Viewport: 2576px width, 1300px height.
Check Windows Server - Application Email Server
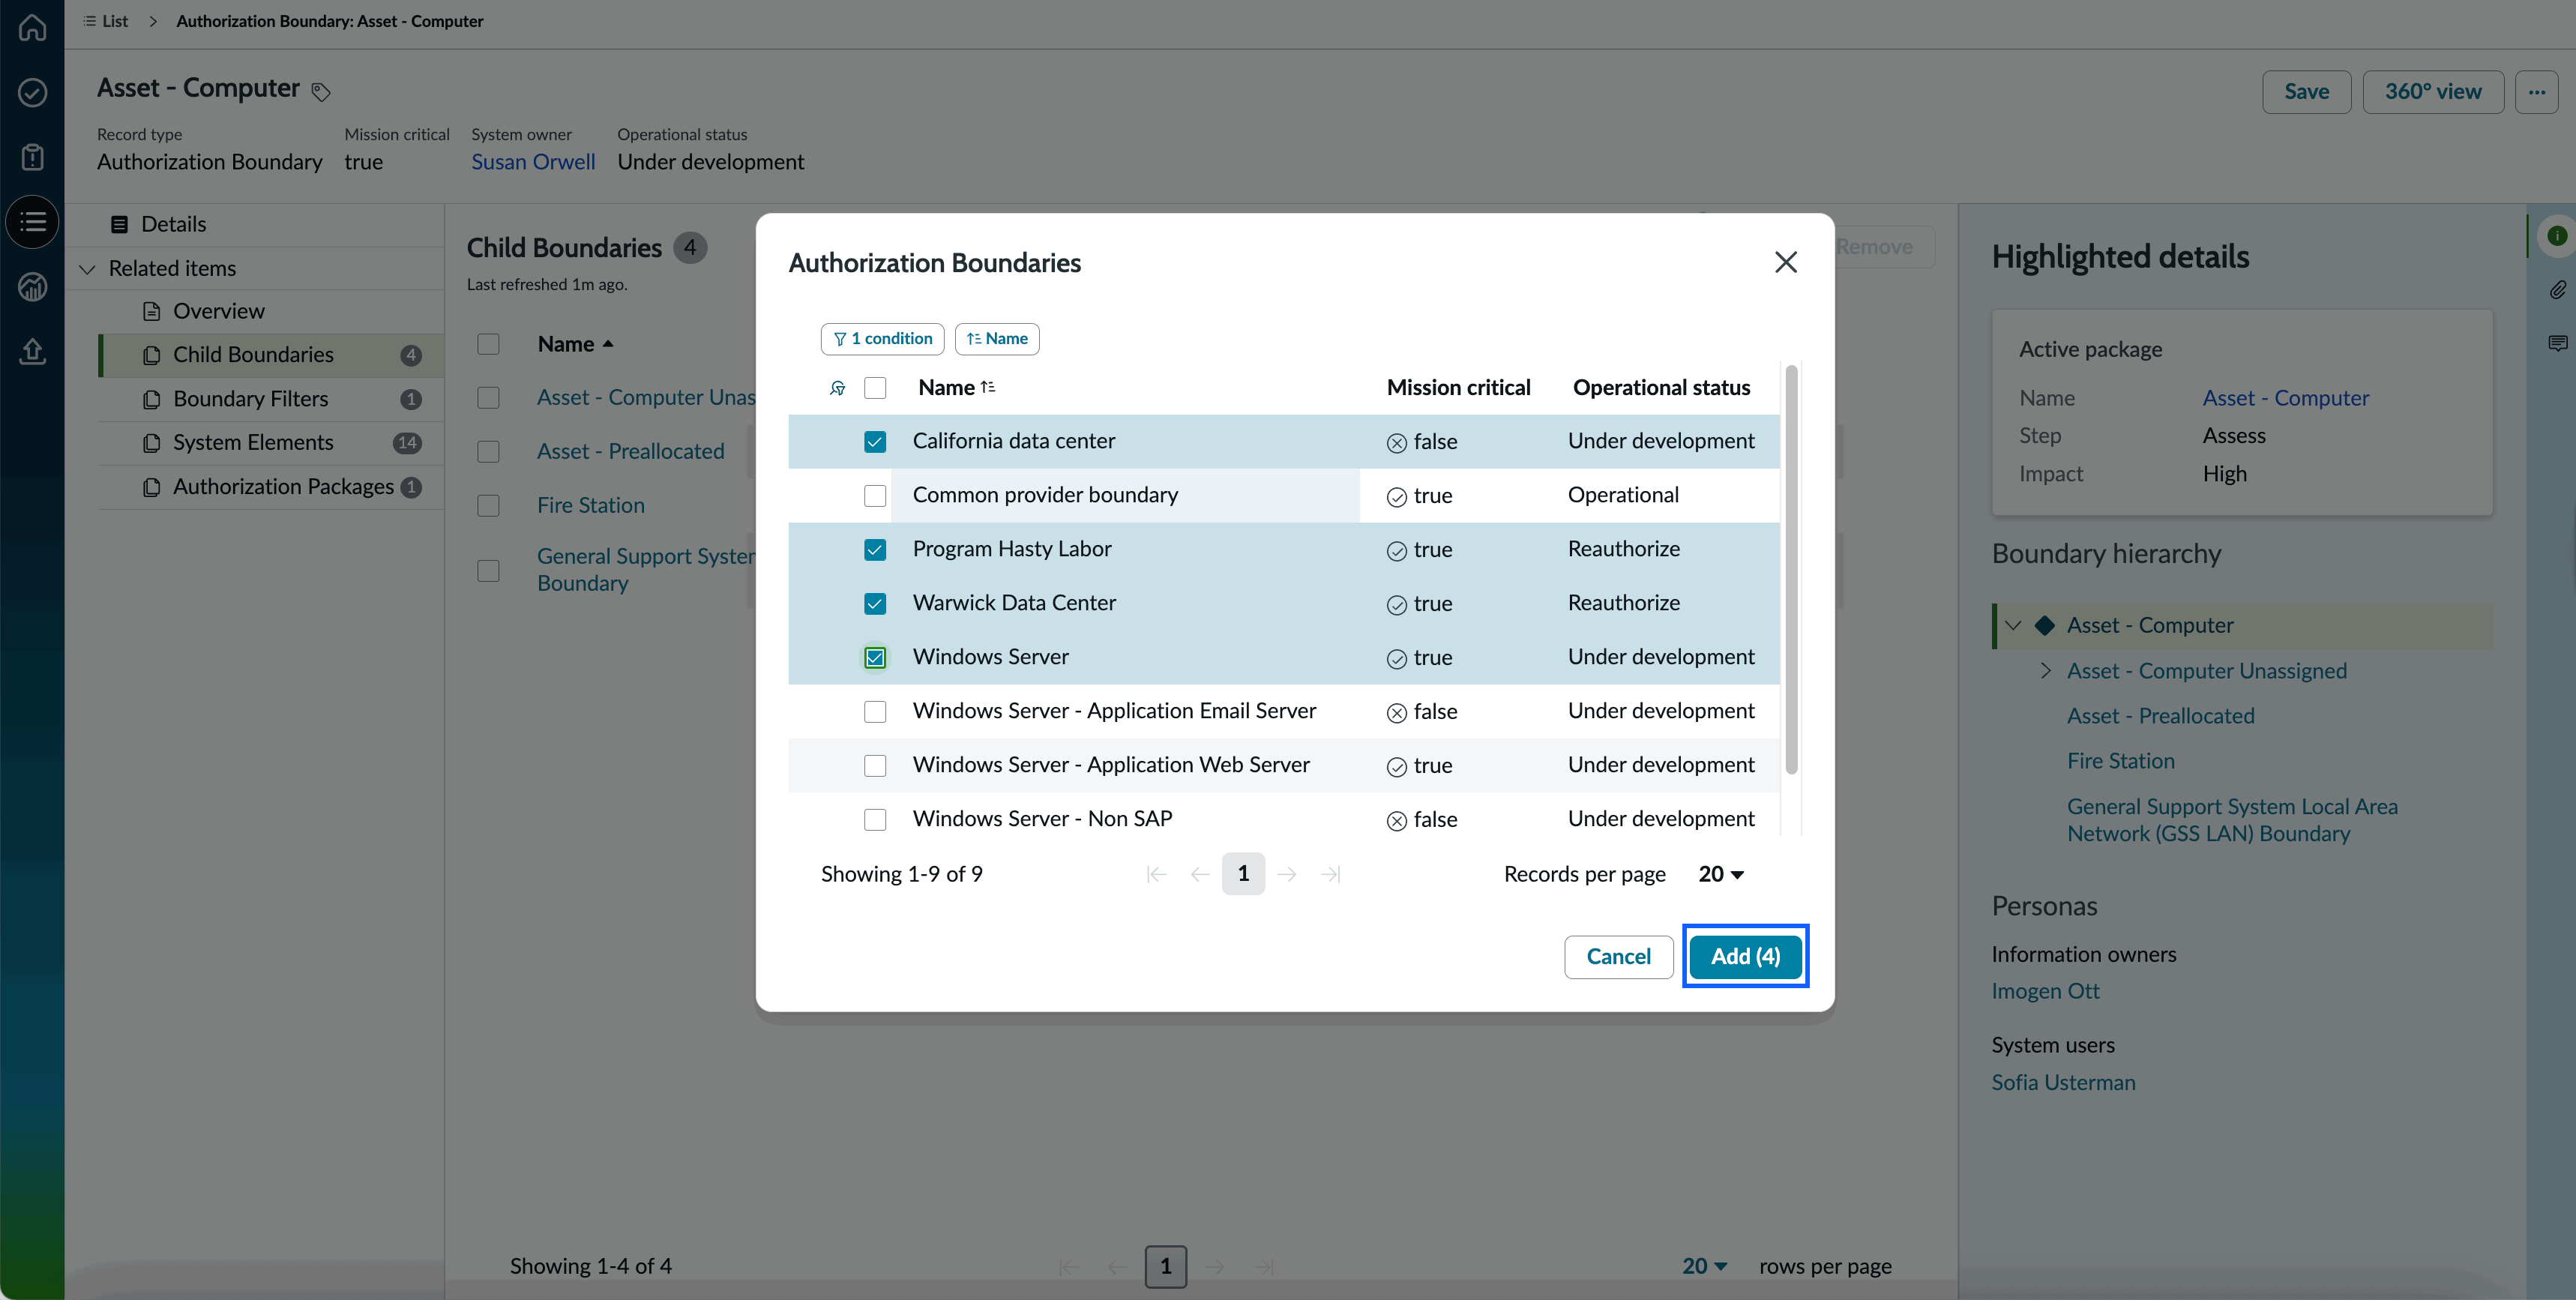[x=875, y=712]
